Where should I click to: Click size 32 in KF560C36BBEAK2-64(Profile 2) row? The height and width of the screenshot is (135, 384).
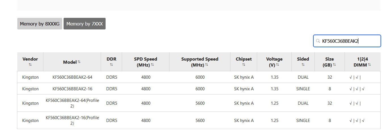point(330,103)
